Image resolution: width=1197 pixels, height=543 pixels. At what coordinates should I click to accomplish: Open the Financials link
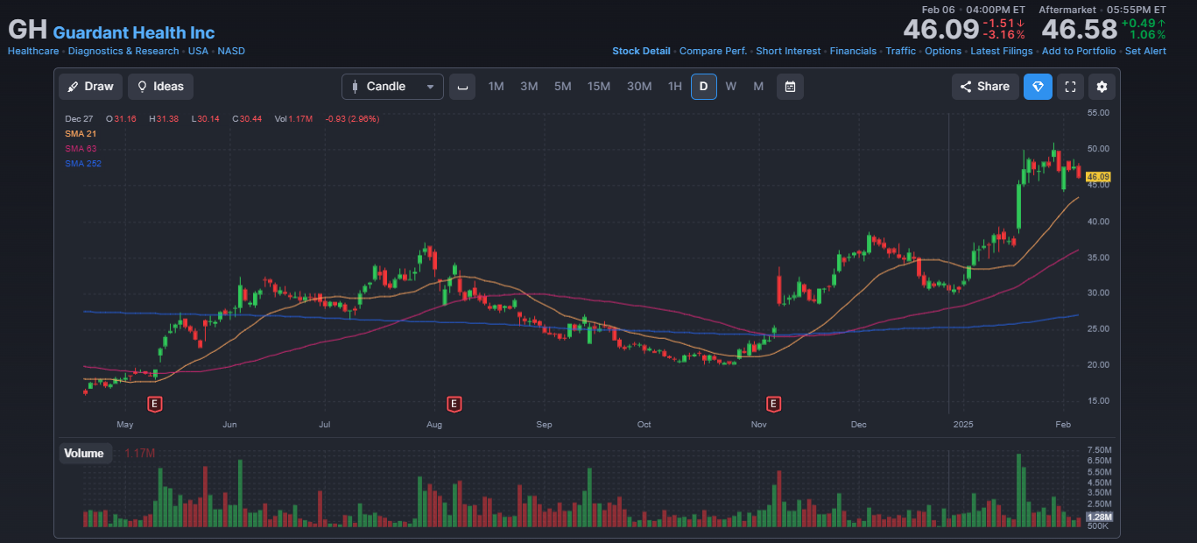(853, 51)
